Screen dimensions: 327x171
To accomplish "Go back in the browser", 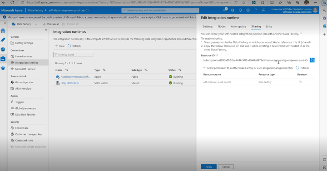I will [4, 3].
